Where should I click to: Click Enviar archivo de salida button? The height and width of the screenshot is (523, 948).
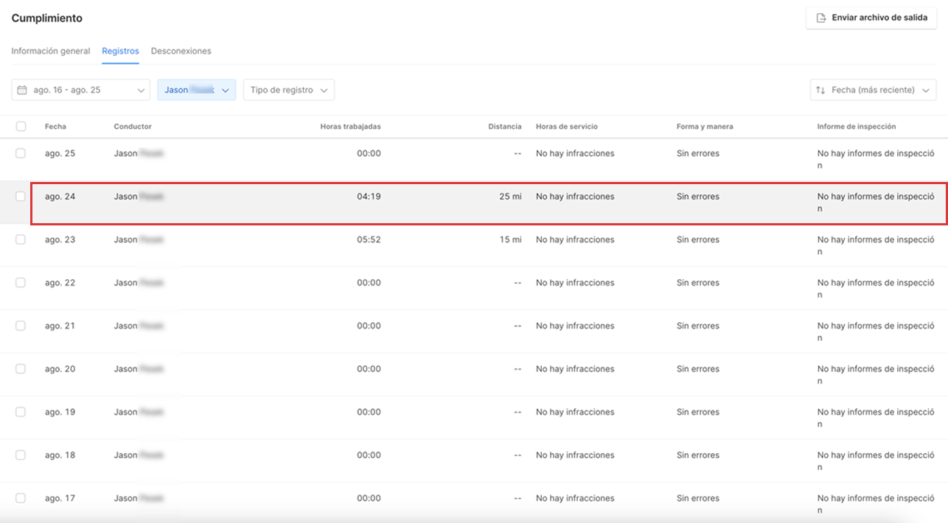click(x=871, y=18)
